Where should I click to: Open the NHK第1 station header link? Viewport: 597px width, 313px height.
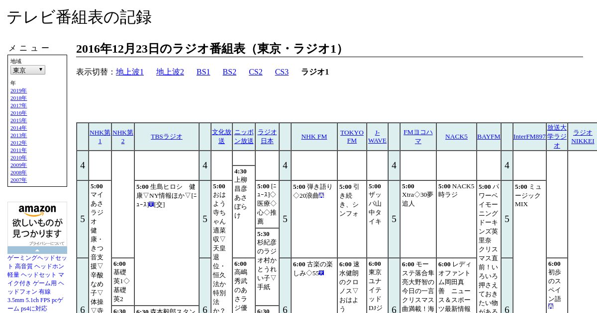click(x=100, y=137)
